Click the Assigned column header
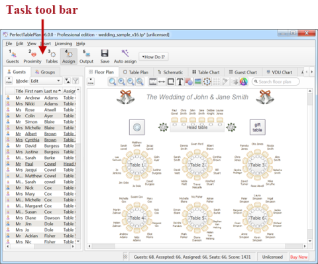The height and width of the screenshot is (264, 318). click(70, 91)
